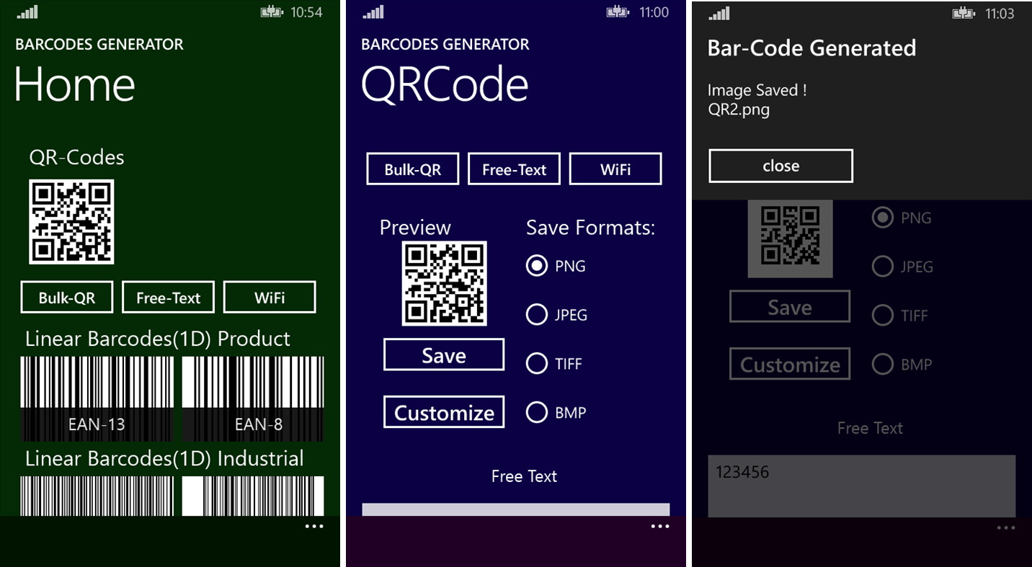Open the third screen's ellipsis app-bar menu
This screenshot has height=567, width=1032.
click(1006, 528)
